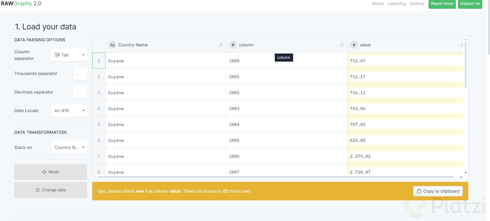The height and width of the screenshot is (221, 490).
Task: Click the Change data rotate icon
Action: pos(38,190)
